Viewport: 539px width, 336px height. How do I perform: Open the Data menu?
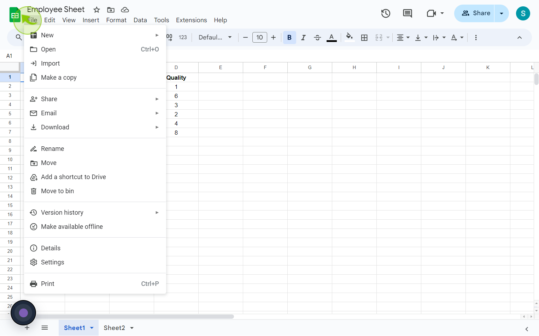point(140,20)
